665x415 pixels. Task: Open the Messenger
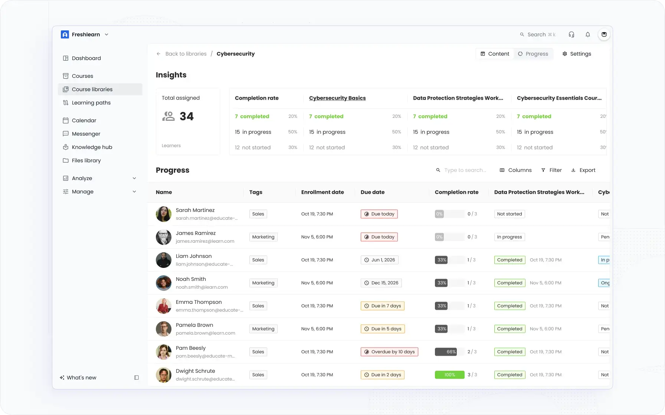coord(86,134)
